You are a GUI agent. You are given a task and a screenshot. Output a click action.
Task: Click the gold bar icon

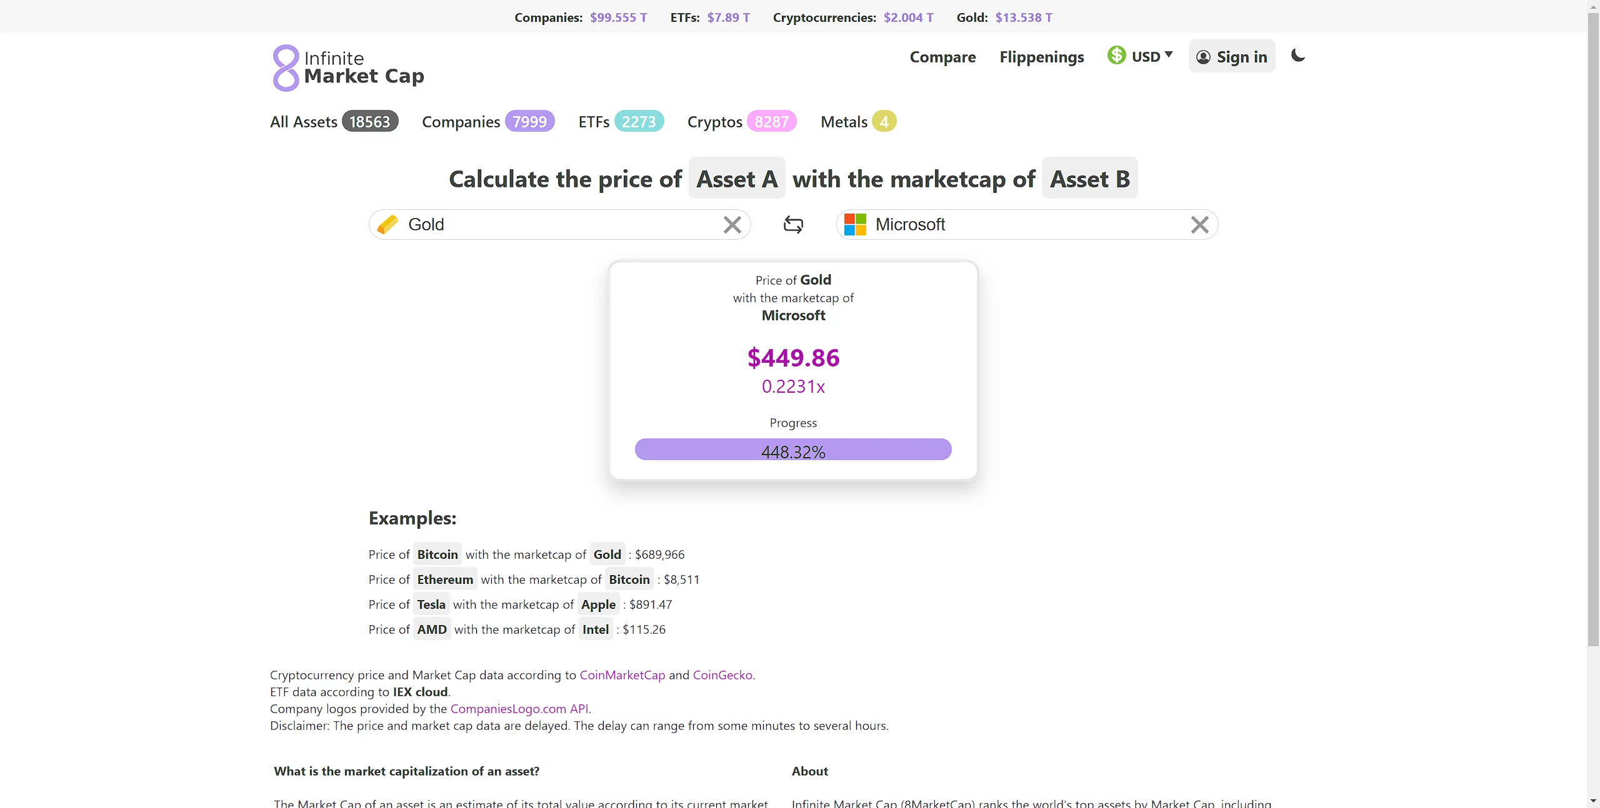click(x=387, y=225)
